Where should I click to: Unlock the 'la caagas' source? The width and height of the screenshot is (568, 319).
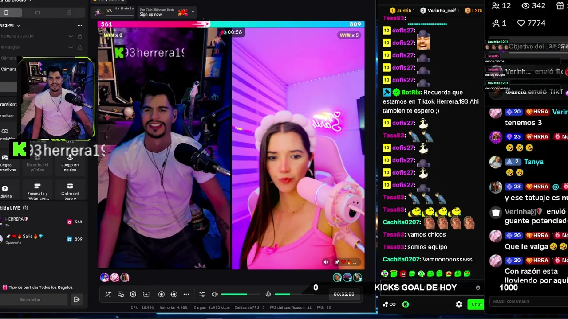click(x=80, y=47)
